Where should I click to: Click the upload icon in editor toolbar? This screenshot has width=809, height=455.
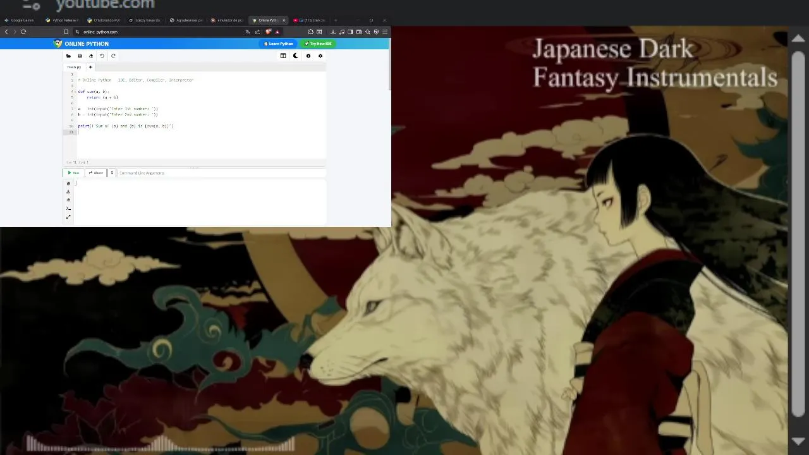coord(90,56)
